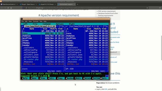This screenshot has width=162, height=91.
Task: Open Database backend and other hosting link
Action: (x=108, y=14)
